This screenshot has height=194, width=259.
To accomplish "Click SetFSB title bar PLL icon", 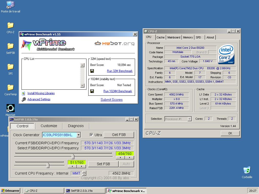I will [x=11, y=119].
